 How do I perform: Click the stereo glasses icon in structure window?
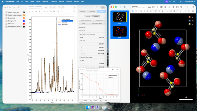pyautogui.click(x=150, y=7)
